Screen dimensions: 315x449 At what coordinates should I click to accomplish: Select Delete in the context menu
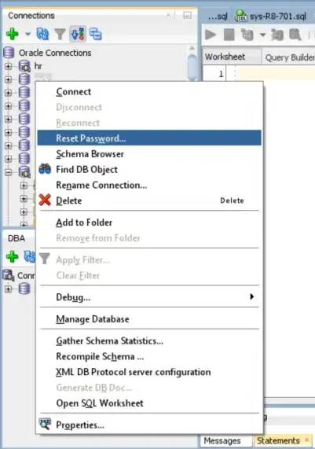[149, 201]
